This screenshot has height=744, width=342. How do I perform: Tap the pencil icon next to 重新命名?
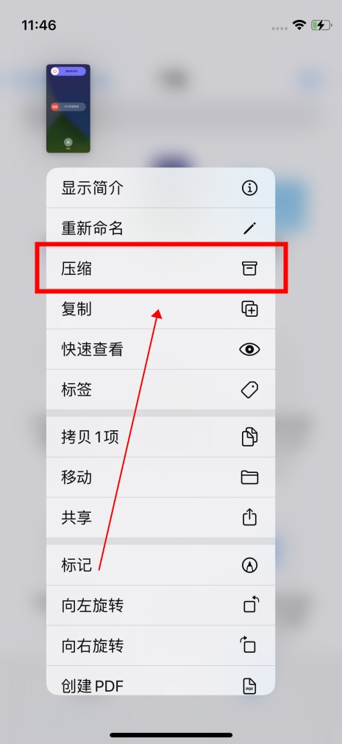click(249, 228)
